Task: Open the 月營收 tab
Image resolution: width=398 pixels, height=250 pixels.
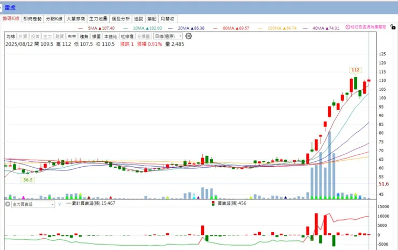Action: [x=167, y=19]
